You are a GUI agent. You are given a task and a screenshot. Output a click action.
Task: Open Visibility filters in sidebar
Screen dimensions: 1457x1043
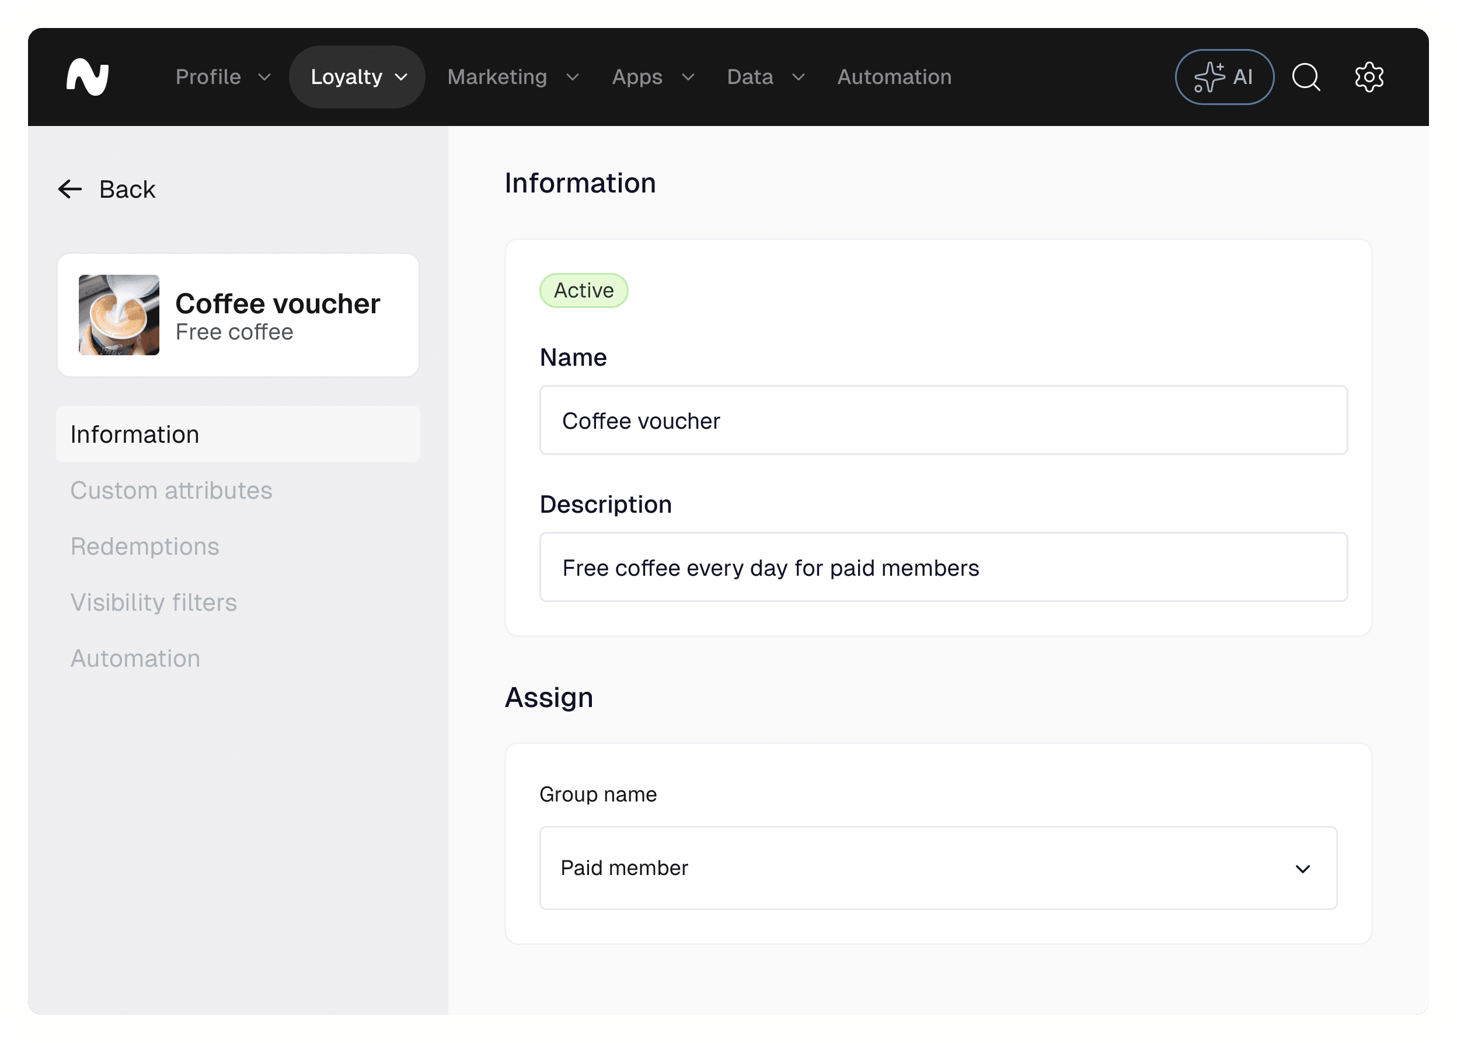[154, 602]
